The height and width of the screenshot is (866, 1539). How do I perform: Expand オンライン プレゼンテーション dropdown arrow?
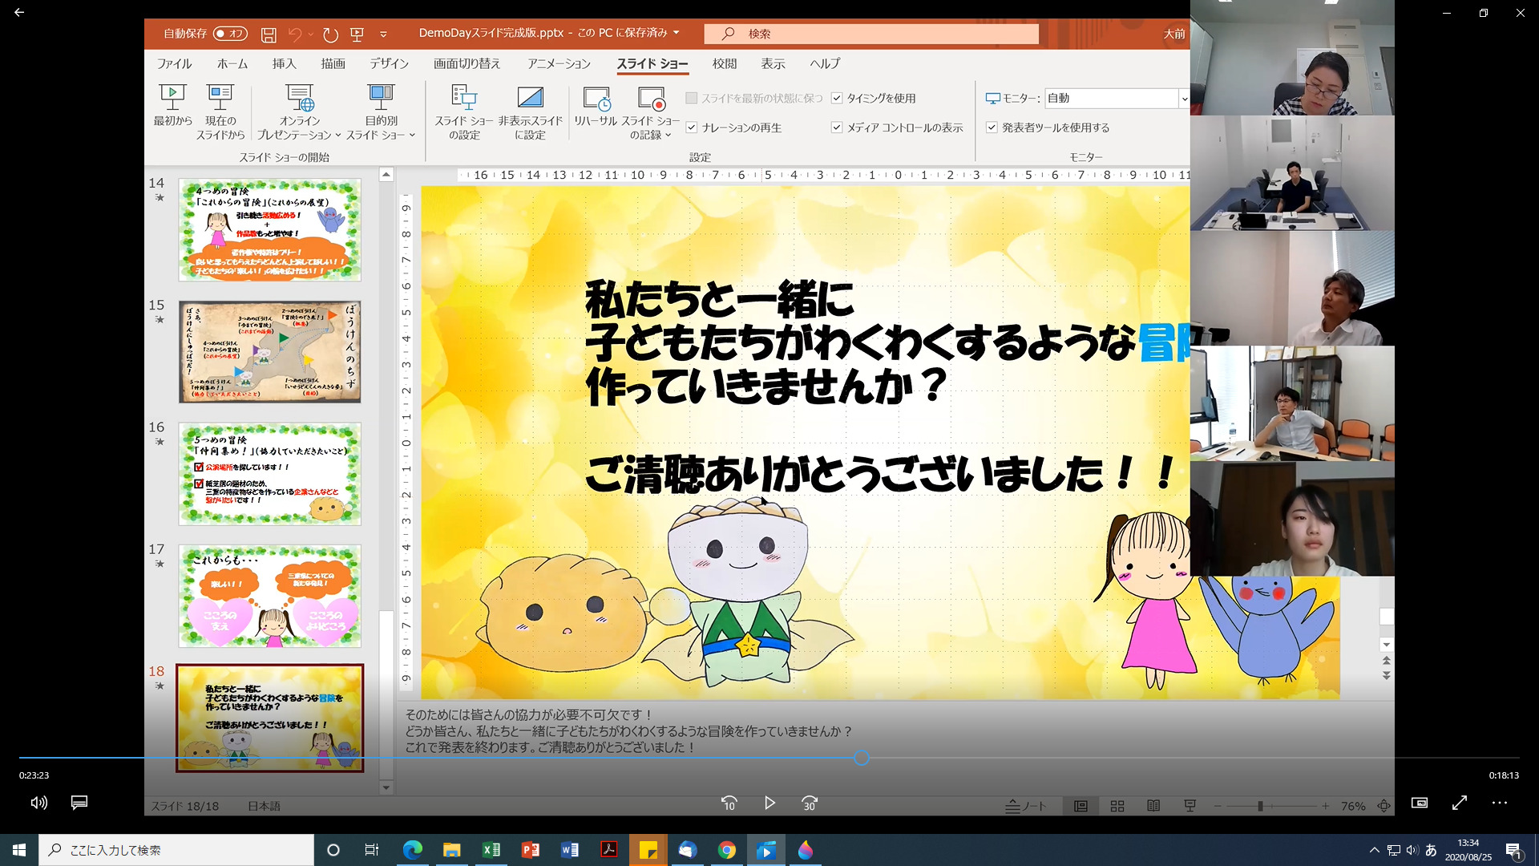pyautogui.click(x=338, y=136)
